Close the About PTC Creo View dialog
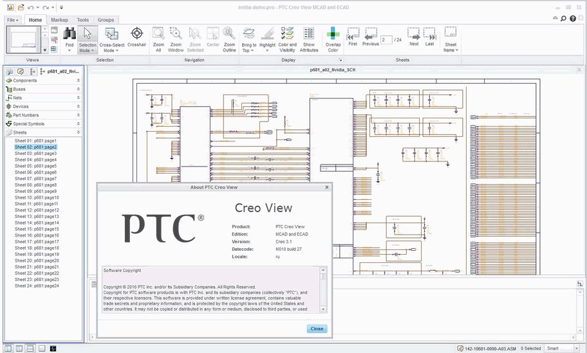587x353 pixels. pos(317,329)
